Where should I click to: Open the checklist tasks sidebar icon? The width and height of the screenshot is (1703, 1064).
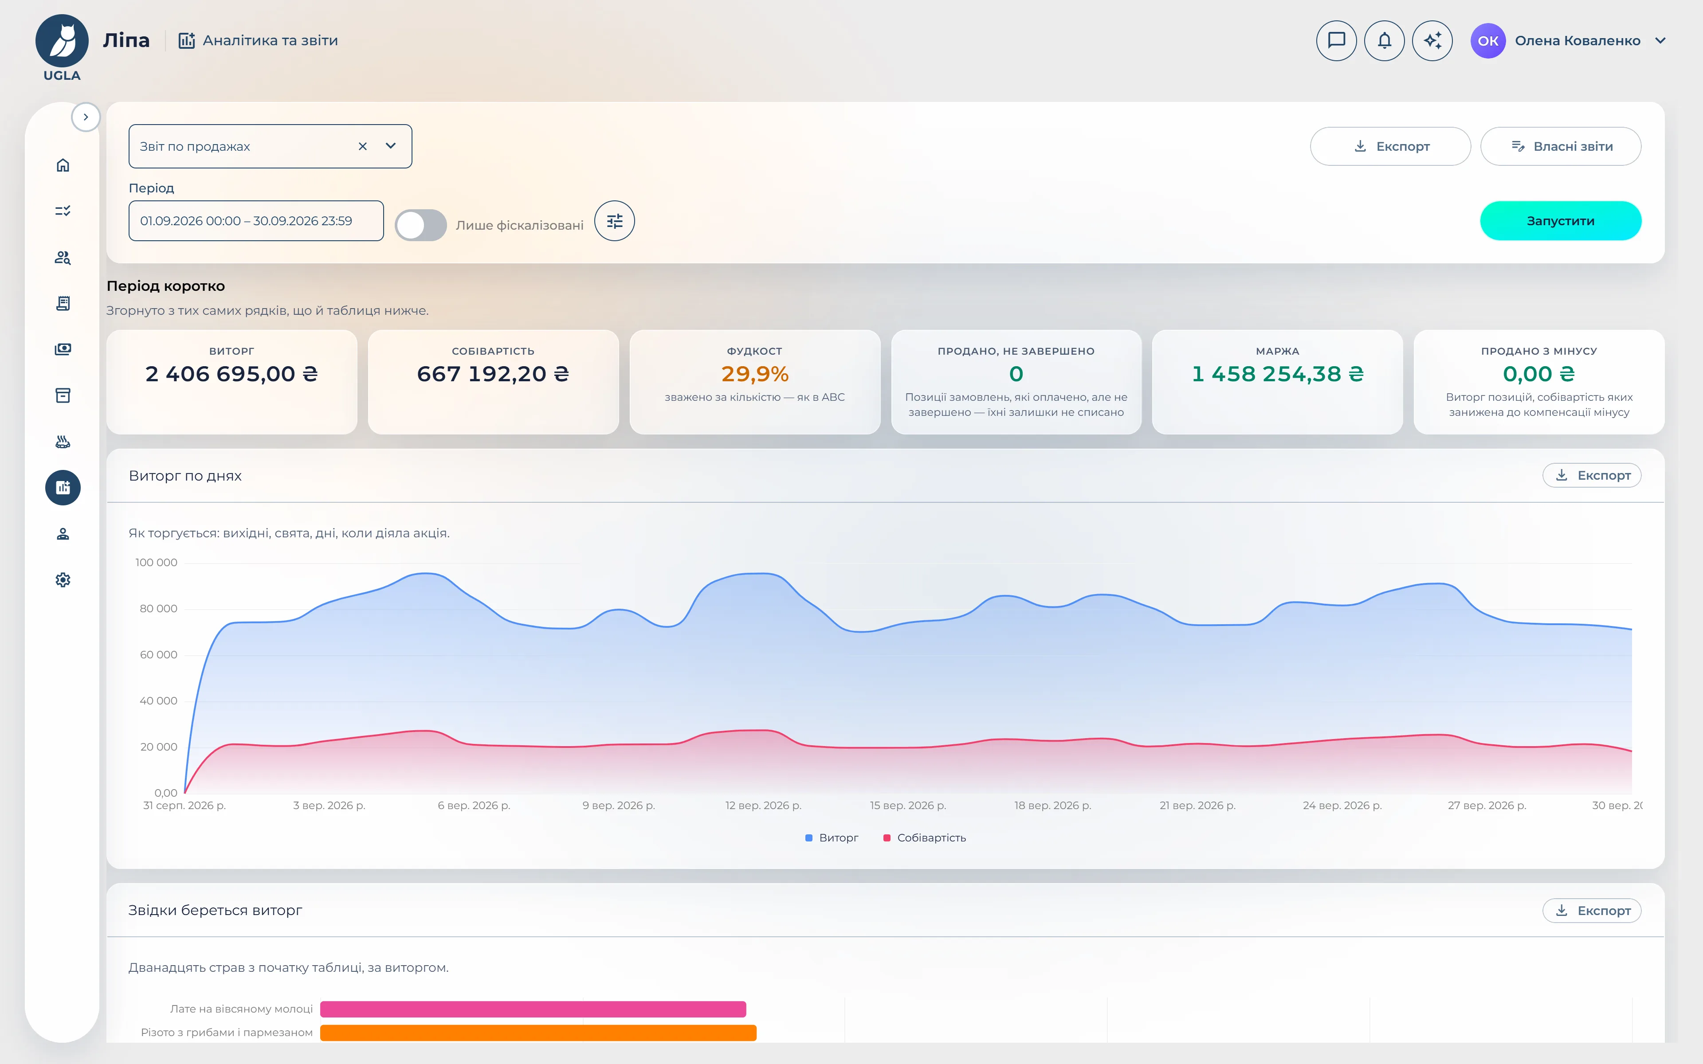pos(63,211)
